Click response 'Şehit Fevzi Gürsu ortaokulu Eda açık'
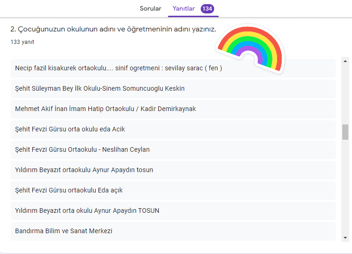352x254 pixels. 69,190
